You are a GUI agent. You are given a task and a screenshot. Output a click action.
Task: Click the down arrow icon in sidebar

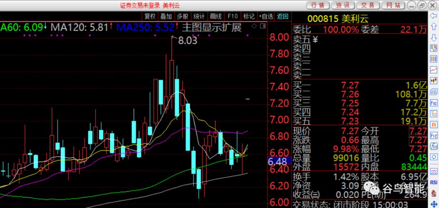434,37
